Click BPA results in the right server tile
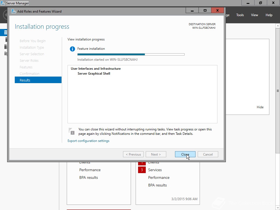Viewport: 280px width, 210px height. coord(157,185)
